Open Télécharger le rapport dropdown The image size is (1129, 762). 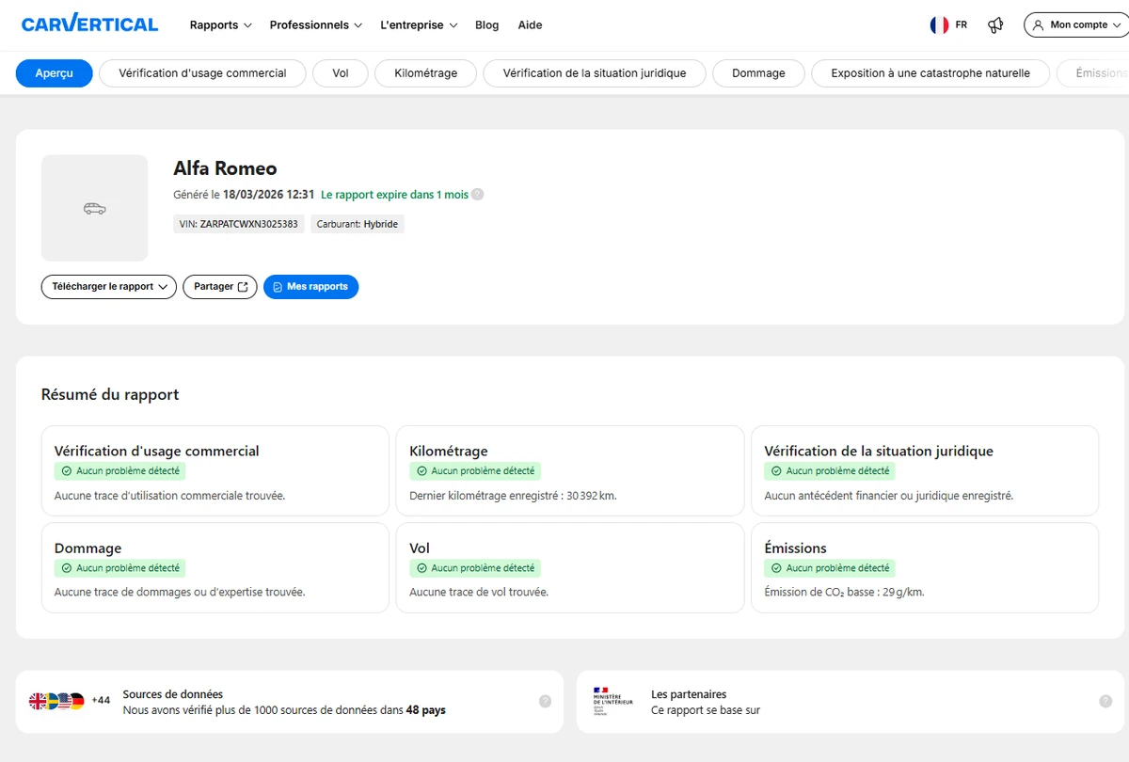(x=109, y=287)
